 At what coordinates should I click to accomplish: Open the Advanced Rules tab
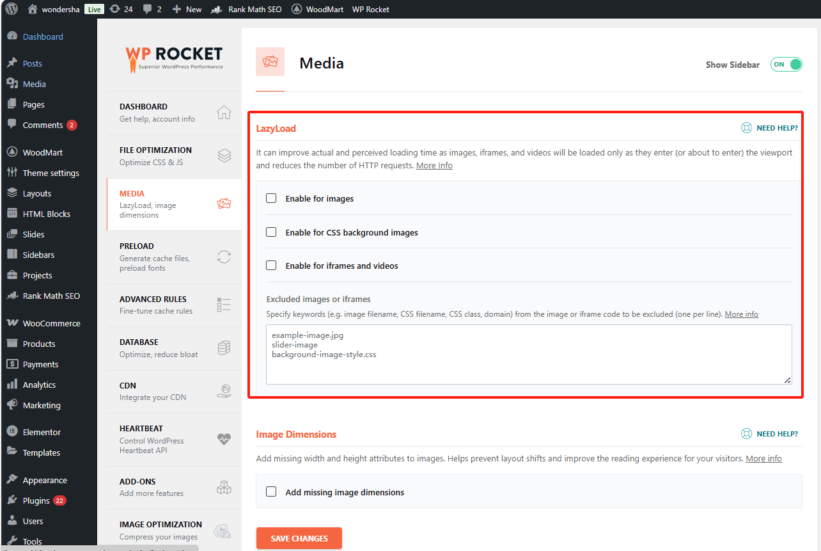(153, 305)
